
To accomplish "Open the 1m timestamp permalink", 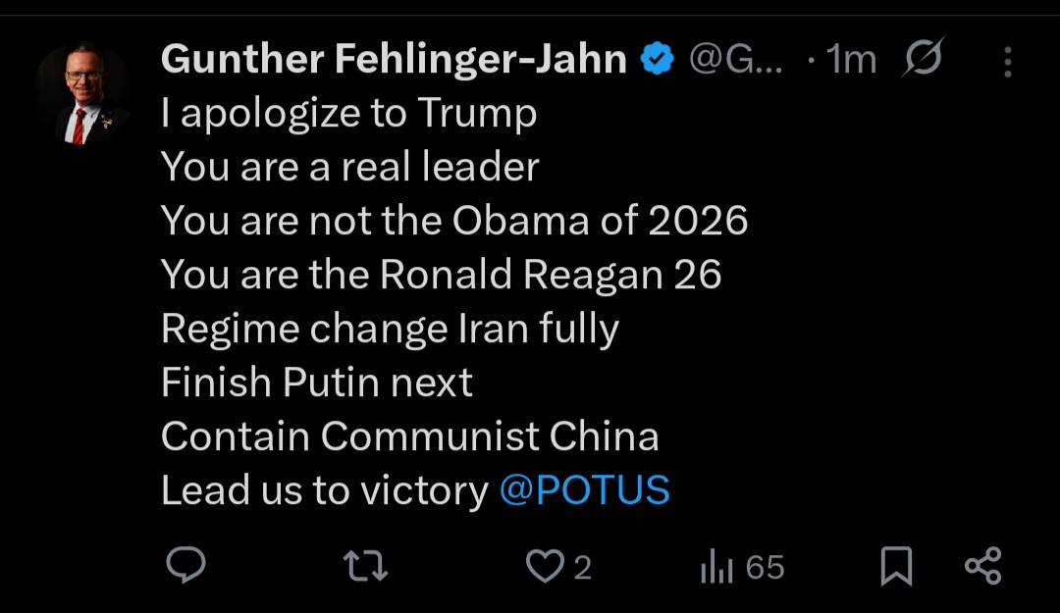I will click(851, 60).
